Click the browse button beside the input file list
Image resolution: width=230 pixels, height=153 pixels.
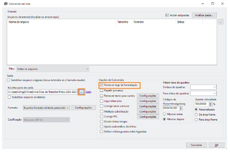221,22
